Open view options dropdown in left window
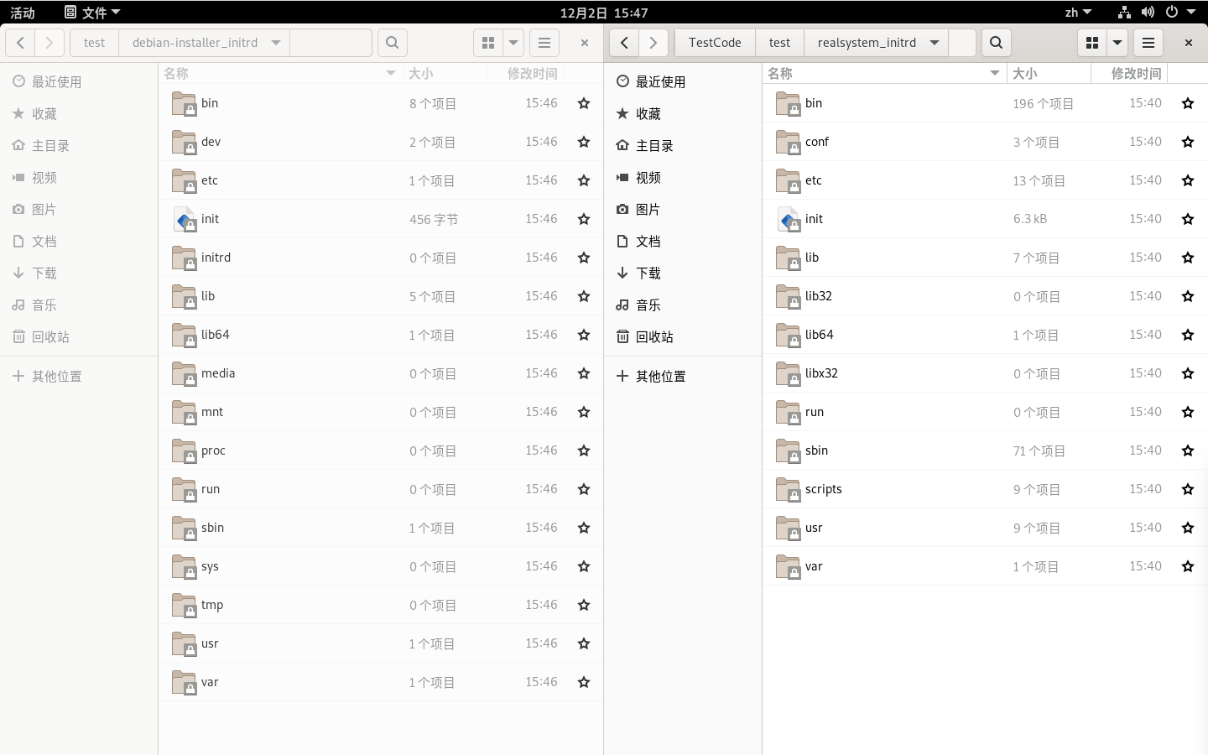The image size is (1208, 755). [x=513, y=43]
